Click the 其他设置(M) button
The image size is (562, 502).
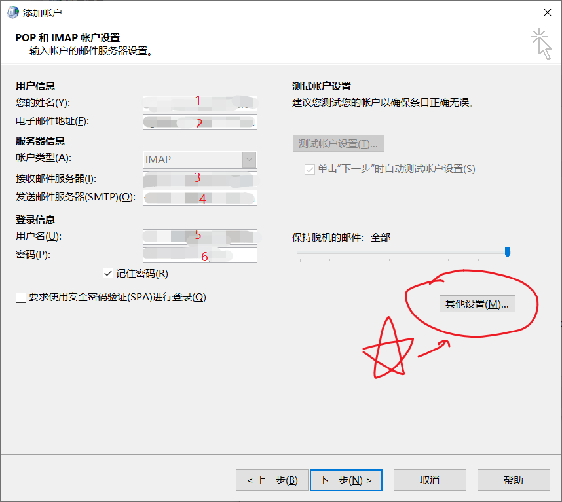tap(477, 303)
